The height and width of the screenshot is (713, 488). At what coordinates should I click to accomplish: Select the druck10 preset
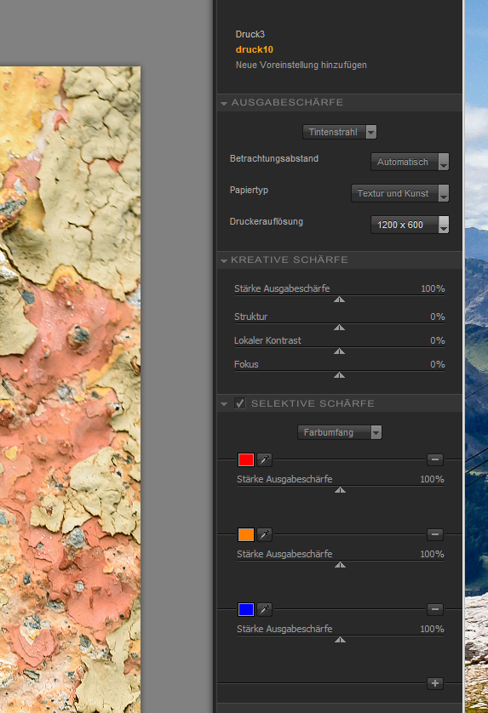254,49
